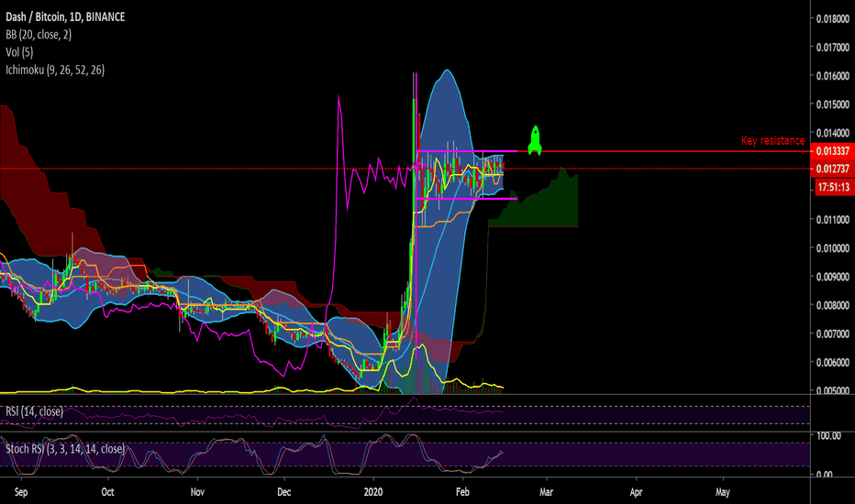Select the Ichimoku (9, 26, 52, 26) indicator label
Viewport: 855px width, 504px height.
click(x=55, y=70)
